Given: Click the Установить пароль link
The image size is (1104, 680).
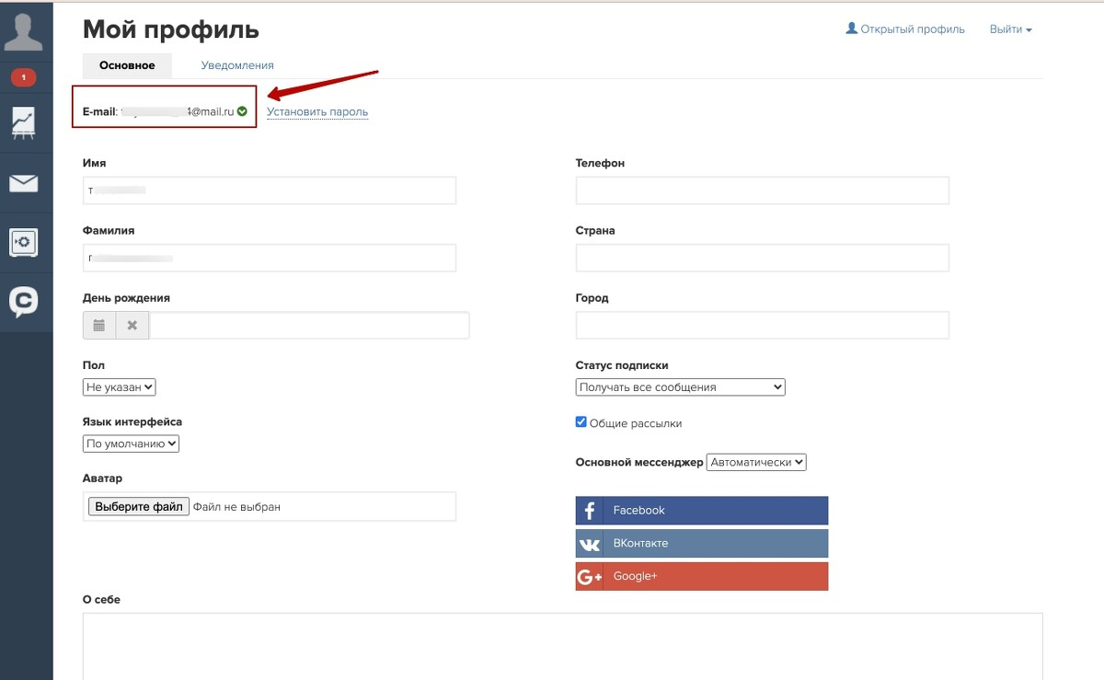Looking at the screenshot, I should coord(317,112).
